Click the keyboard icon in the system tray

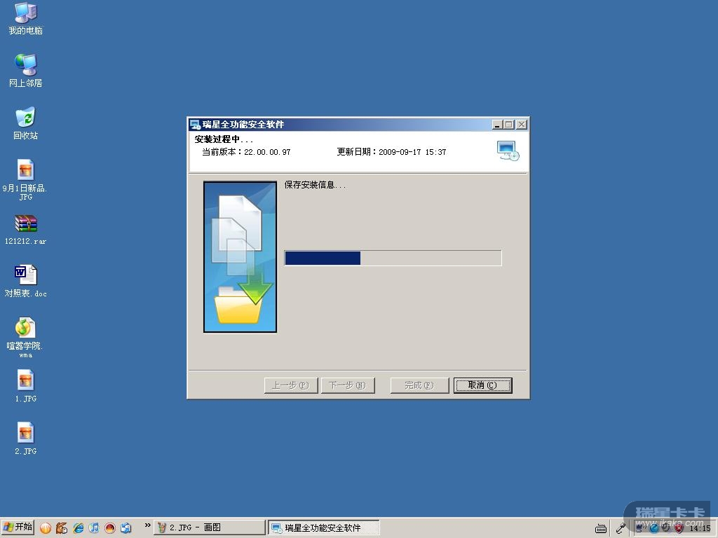[601, 528]
